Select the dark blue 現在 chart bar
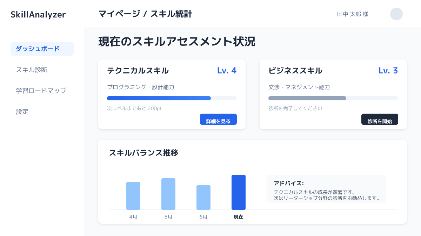Image resolution: width=421 pixels, height=236 pixels. [239, 192]
